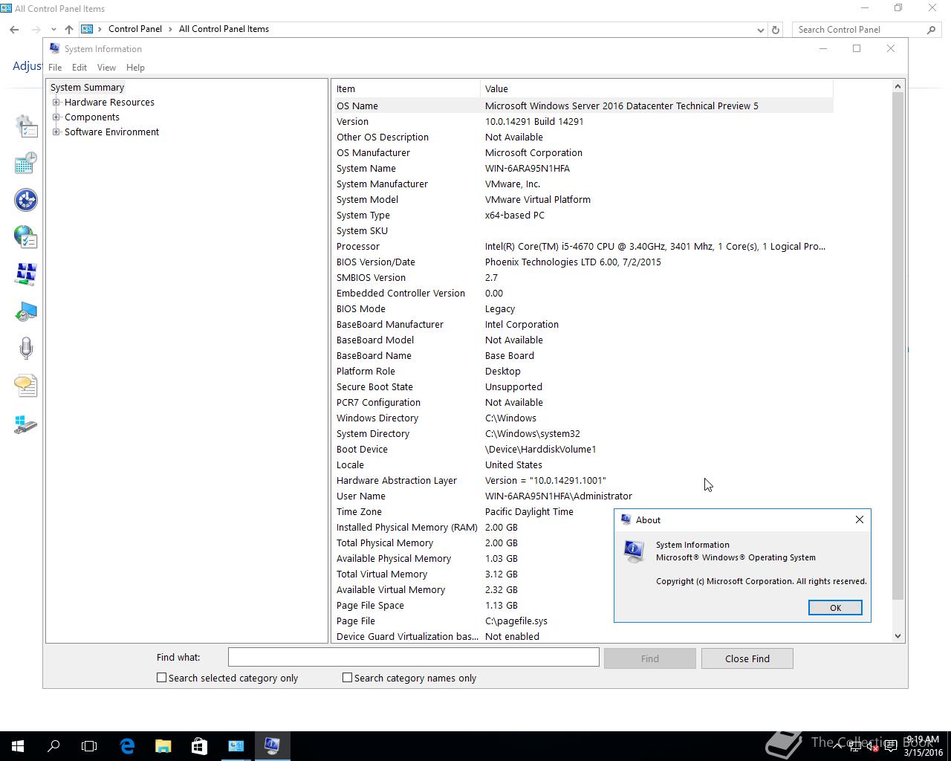Tick Search category names only
This screenshot has width=951, height=761.
[x=347, y=678]
